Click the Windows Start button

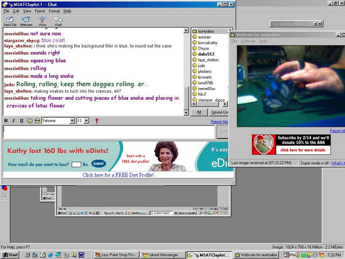(10, 255)
